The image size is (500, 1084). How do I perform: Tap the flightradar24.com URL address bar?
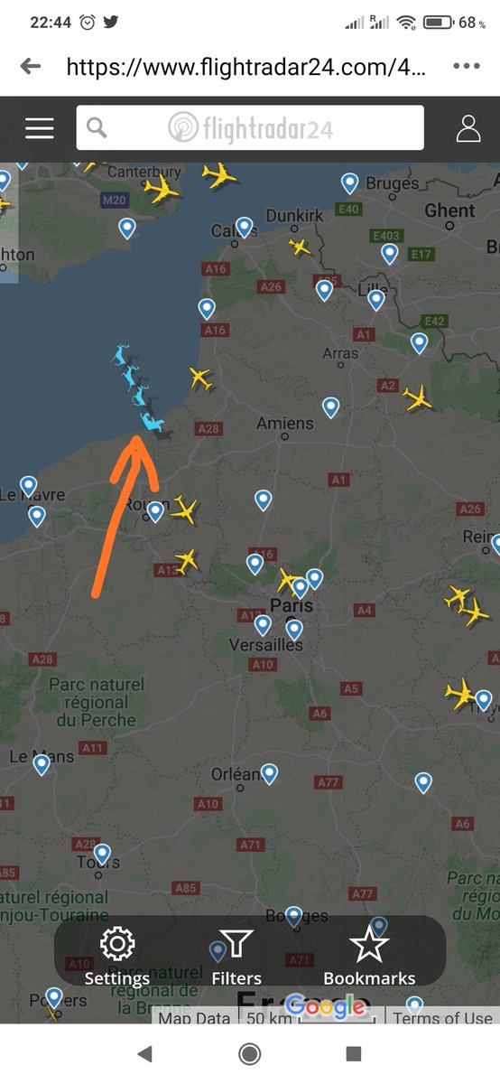click(x=244, y=66)
